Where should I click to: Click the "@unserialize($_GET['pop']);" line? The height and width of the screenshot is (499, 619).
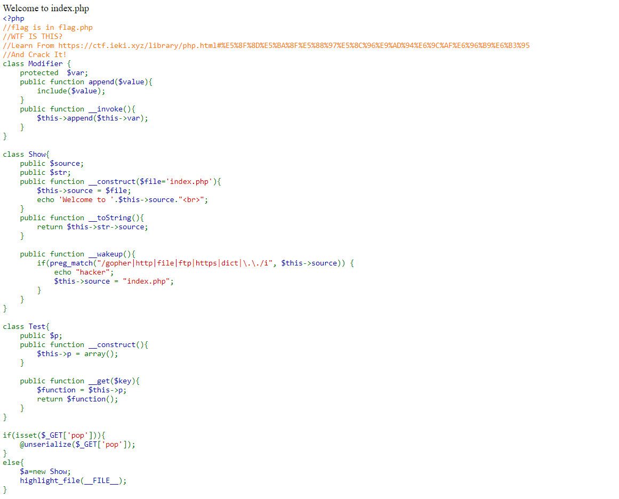pyautogui.click(x=77, y=445)
